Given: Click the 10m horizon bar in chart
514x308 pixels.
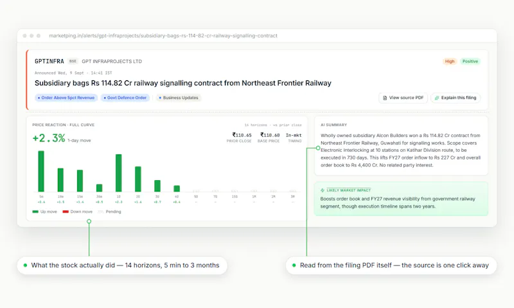Looking at the screenshot, I should point(60,180).
